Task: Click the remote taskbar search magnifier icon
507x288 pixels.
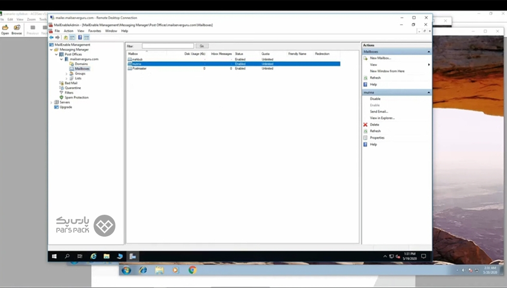Action: [67, 256]
